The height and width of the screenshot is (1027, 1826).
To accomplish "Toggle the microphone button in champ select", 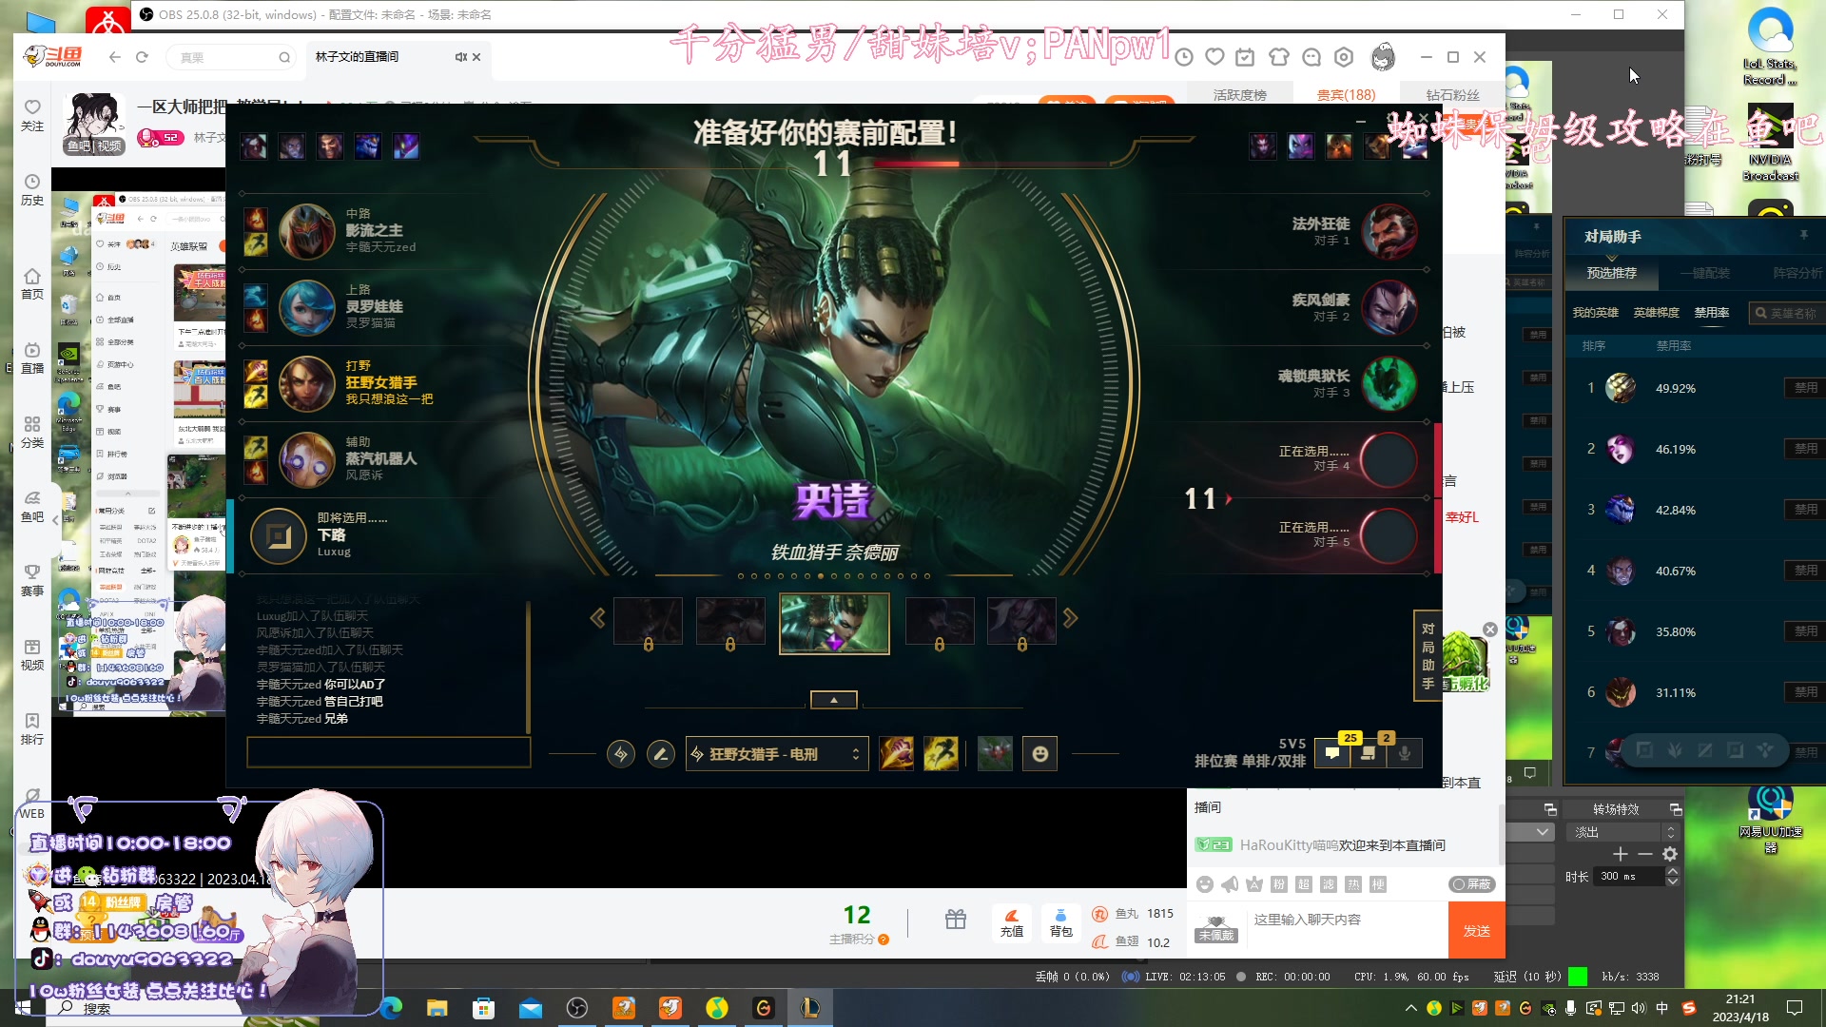I will tap(1404, 753).
